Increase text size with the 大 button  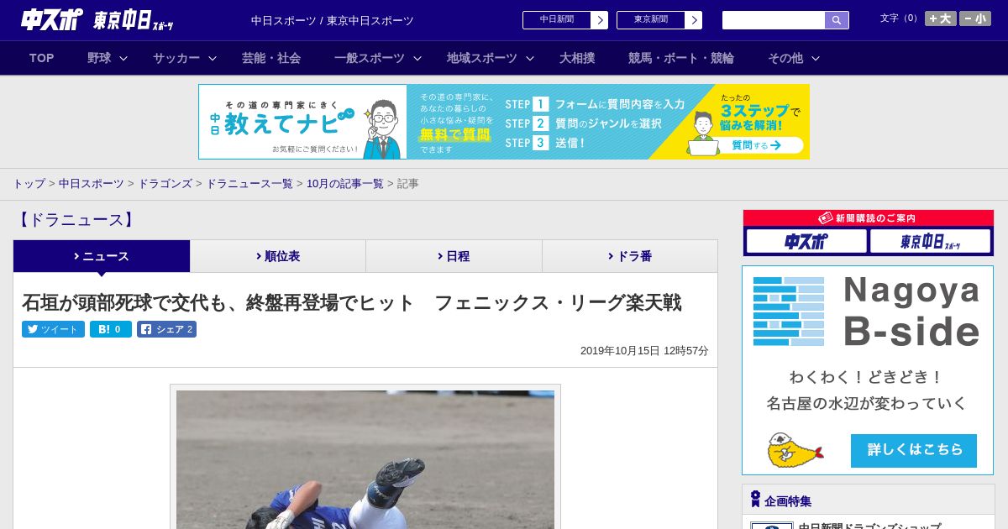(x=940, y=18)
